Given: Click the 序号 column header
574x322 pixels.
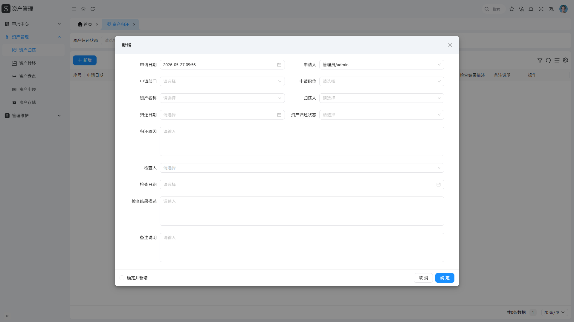Looking at the screenshot, I should click(x=77, y=75).
